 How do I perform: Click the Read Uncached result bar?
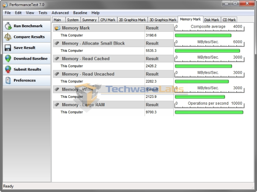pyautogui.click(x=202, y=81)
